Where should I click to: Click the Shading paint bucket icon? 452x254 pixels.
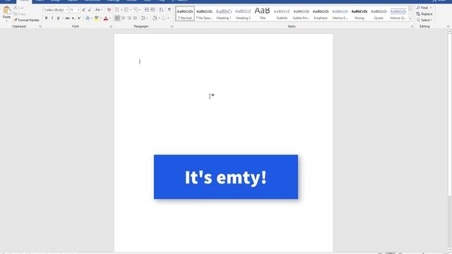click(155, 18)
